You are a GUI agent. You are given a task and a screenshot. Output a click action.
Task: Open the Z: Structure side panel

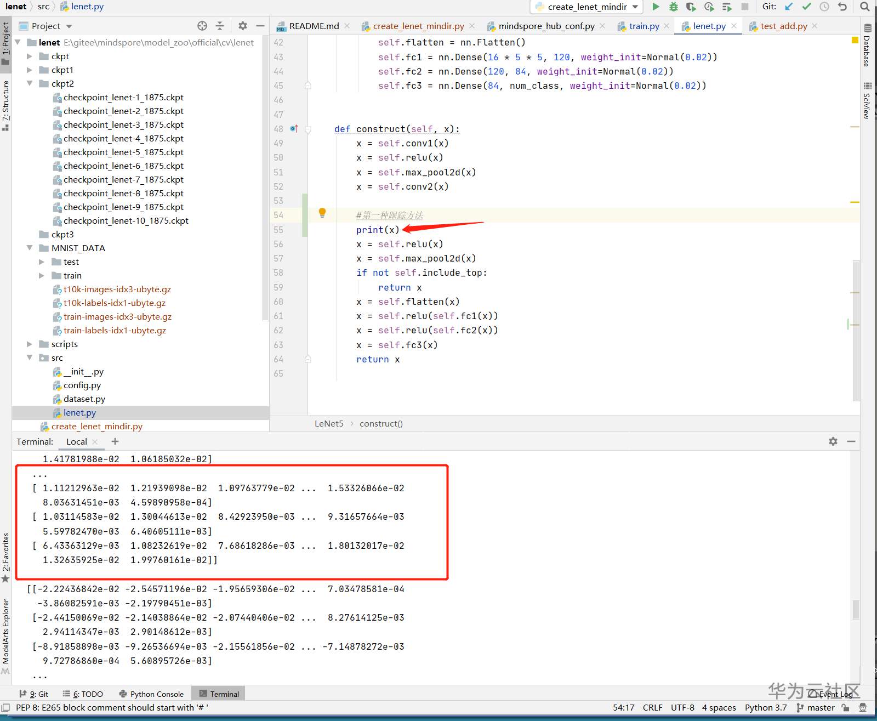pyautogui.click(x=5, y=105)
